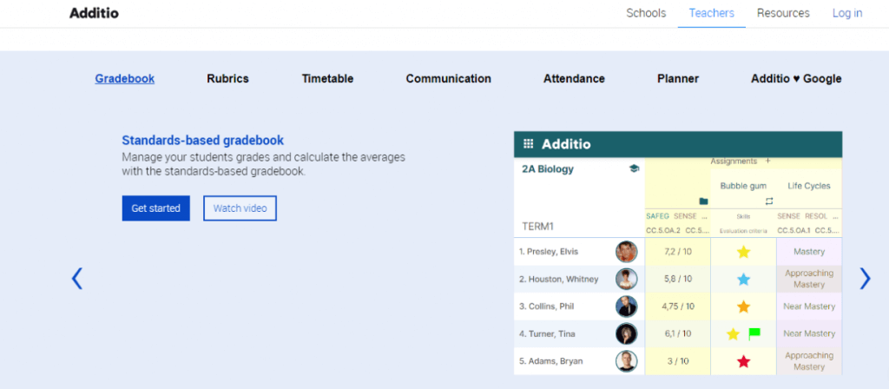Click 'Approaching Mastery' in Adams row

(x=809, y=361)
